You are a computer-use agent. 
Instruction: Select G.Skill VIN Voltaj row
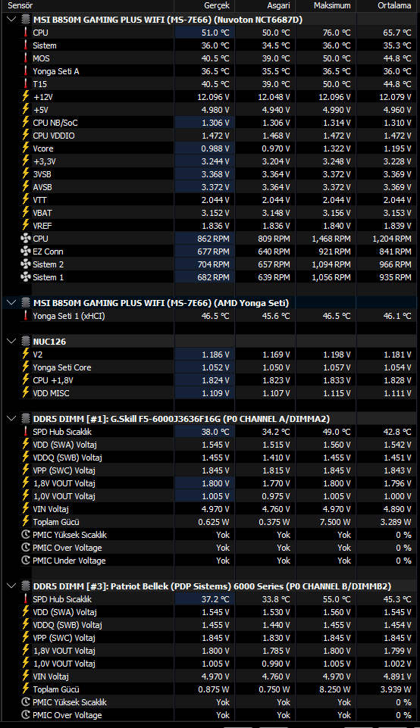coord(208,509)
